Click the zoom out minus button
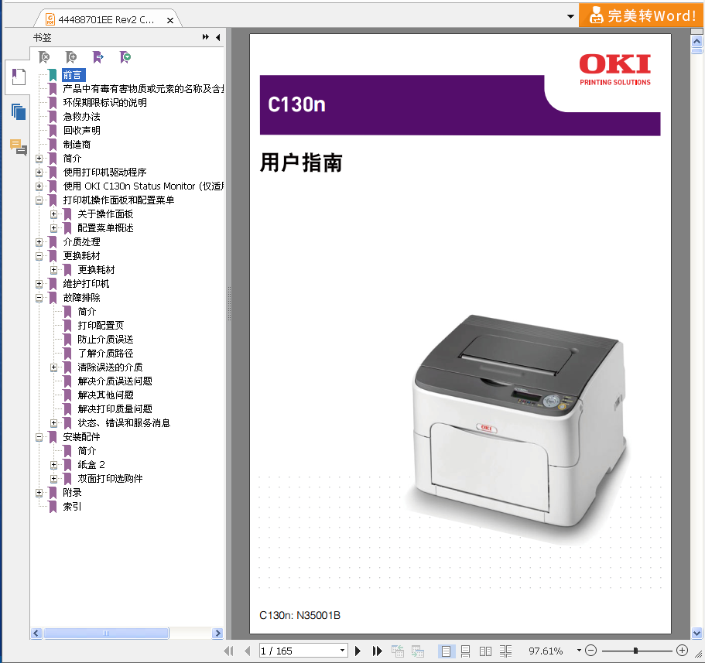The width and height of the screenshot is (705, 663). [591, 651]
